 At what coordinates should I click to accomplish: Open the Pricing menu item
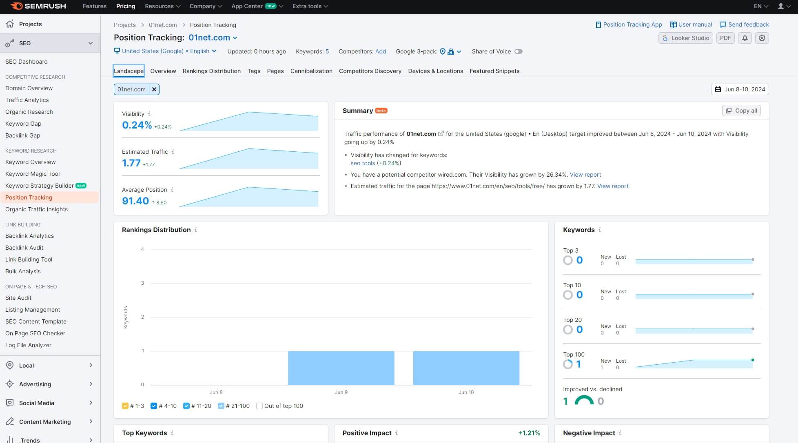[x=126, y=6]
